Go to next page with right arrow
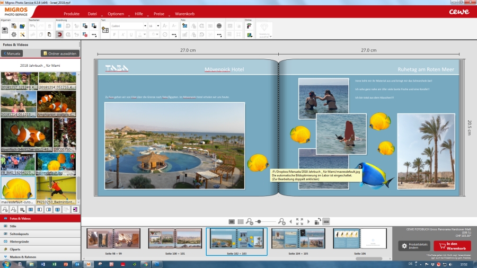Viewport: 477px width, 268px height. (x=308, y=221)
